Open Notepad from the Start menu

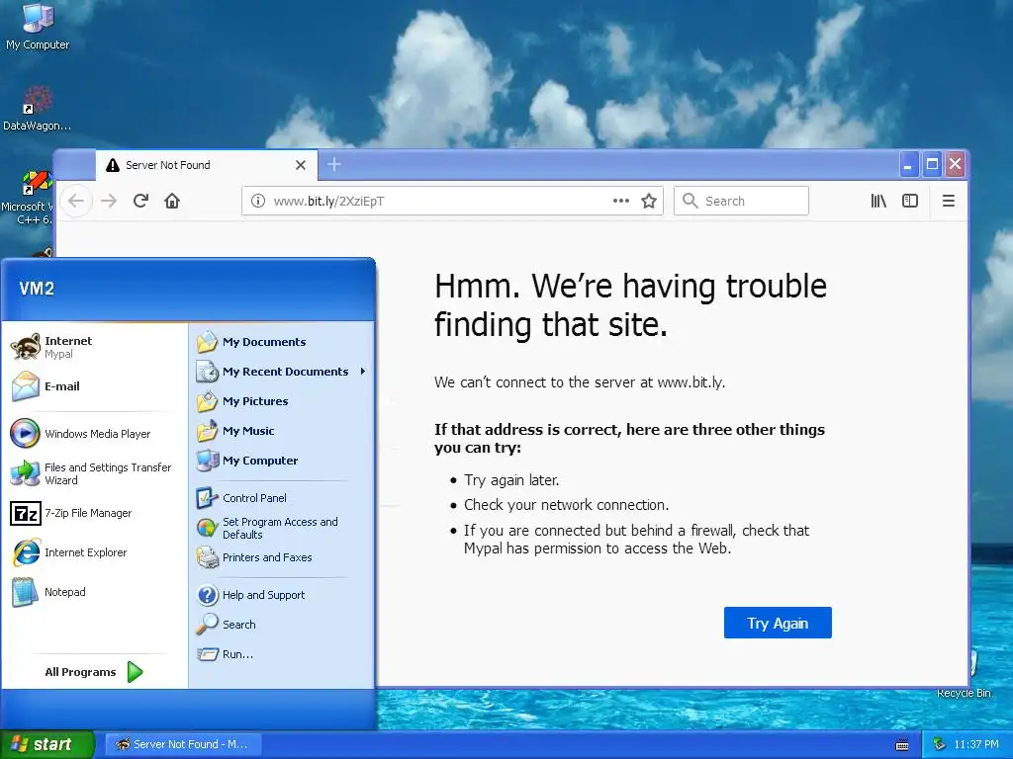click(x=94, y=592)
